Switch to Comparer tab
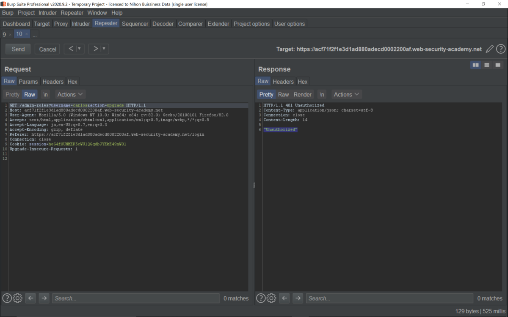Screen dimensions: 508x317 pyautogui.click(x=190, y=24)
